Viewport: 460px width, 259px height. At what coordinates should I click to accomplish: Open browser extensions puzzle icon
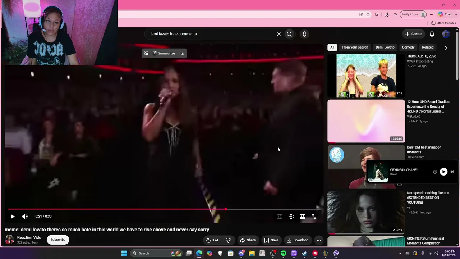coord(377,14)
